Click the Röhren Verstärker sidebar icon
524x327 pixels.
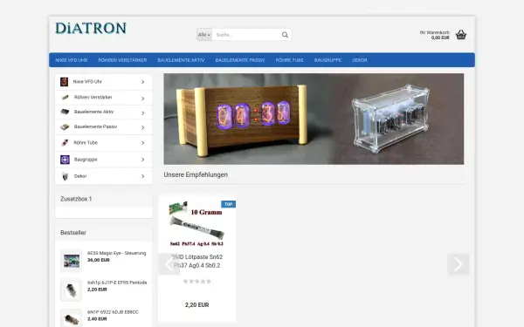pos(65,98)
